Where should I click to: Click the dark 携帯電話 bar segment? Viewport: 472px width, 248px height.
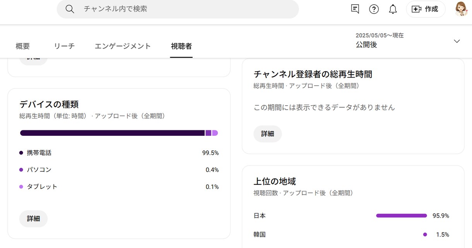click(112, 133)
